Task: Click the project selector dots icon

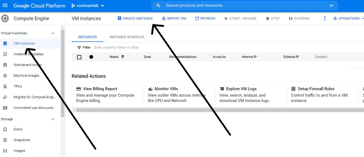Action: pos(73,6)
